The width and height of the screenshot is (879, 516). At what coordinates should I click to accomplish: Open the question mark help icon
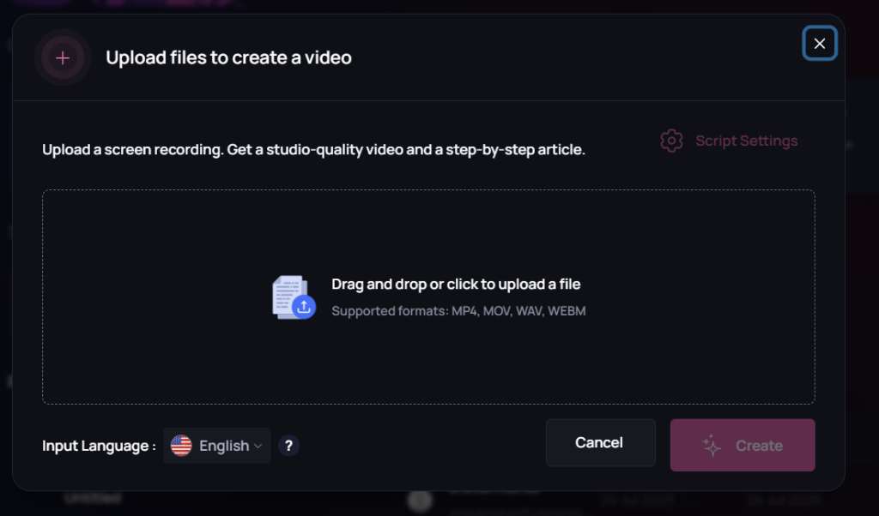point(288,446)
